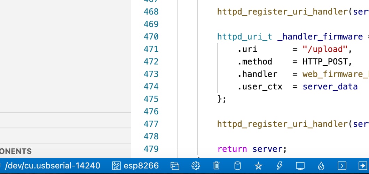Select line number 478 in the gutter
The image size is (369, 174).
tap(151, 137)
